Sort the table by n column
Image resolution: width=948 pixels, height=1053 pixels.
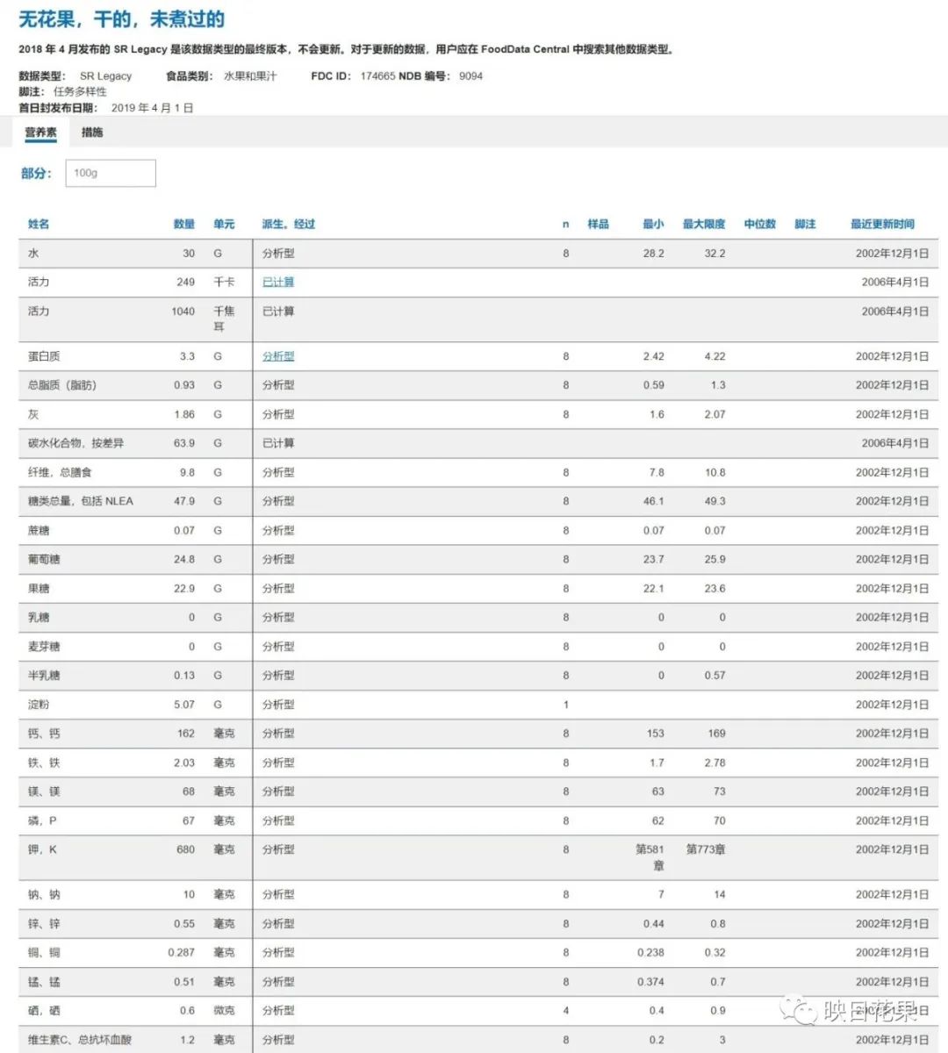(565, 224)
